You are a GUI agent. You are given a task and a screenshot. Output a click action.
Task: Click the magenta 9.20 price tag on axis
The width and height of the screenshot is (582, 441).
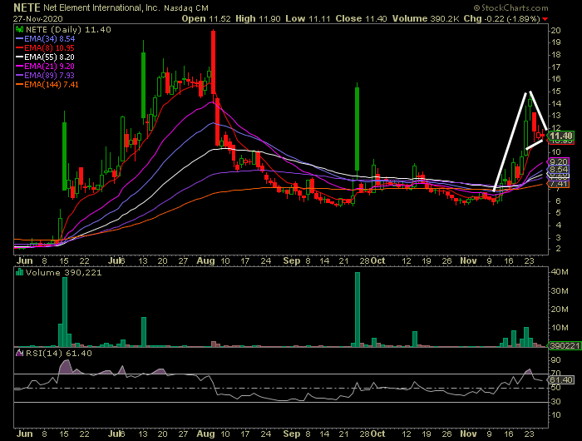point(559,161)
